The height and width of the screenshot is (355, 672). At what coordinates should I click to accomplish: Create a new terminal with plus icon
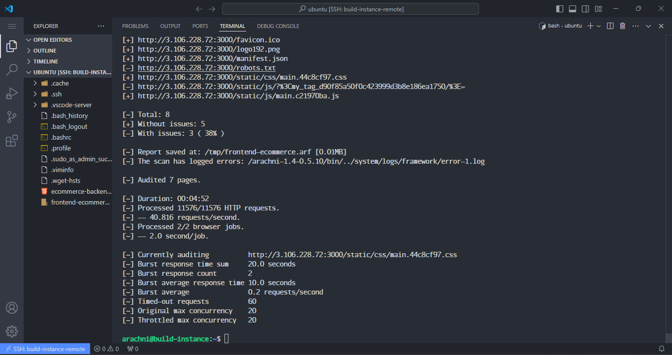pyautogui.click(x=591, y=26)
